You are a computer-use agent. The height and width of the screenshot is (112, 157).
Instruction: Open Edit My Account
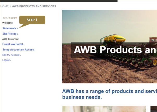11,55
